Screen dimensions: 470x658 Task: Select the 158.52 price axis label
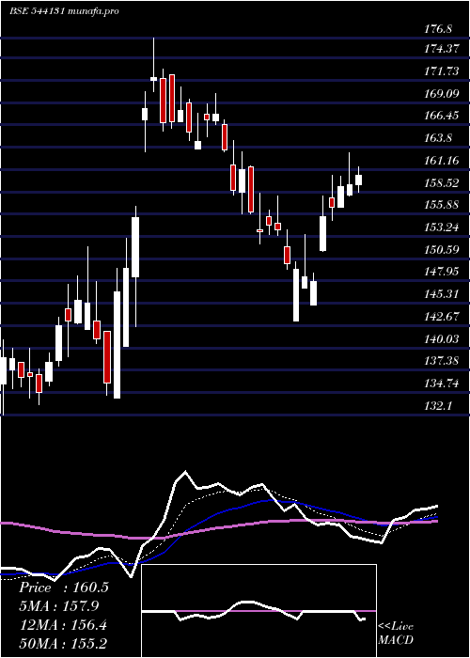click(441, 183)
